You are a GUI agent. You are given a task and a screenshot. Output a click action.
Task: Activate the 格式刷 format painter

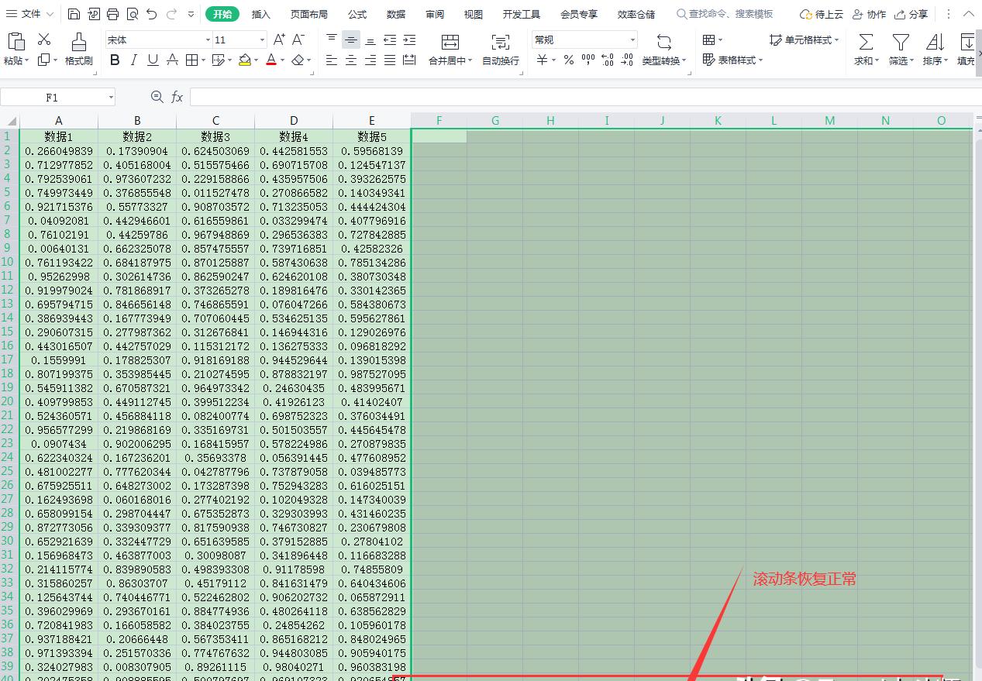click(78, 50)
